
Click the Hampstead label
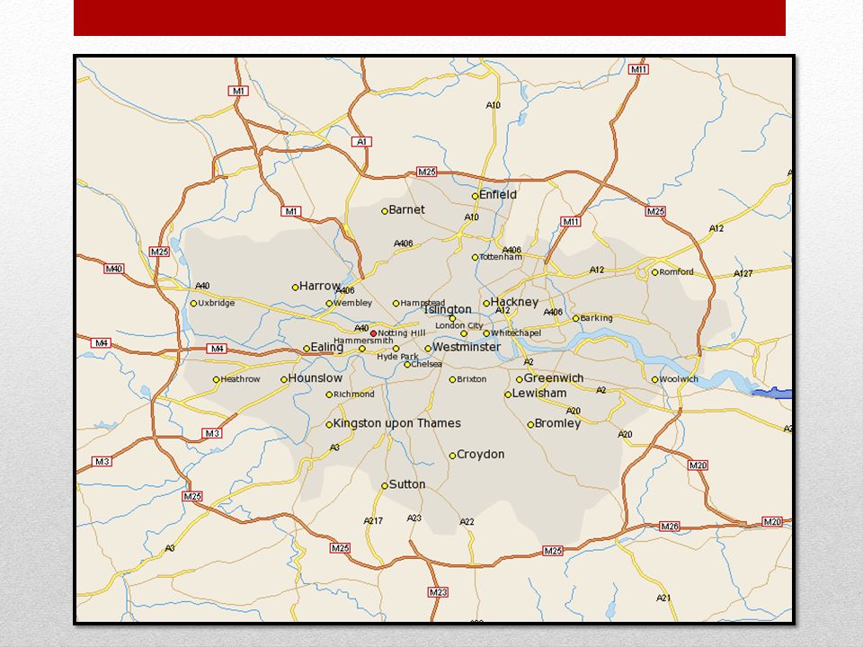point(423,303)
